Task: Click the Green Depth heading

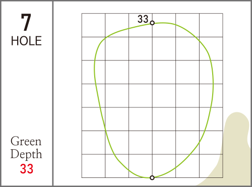Action: click(26, 148)
